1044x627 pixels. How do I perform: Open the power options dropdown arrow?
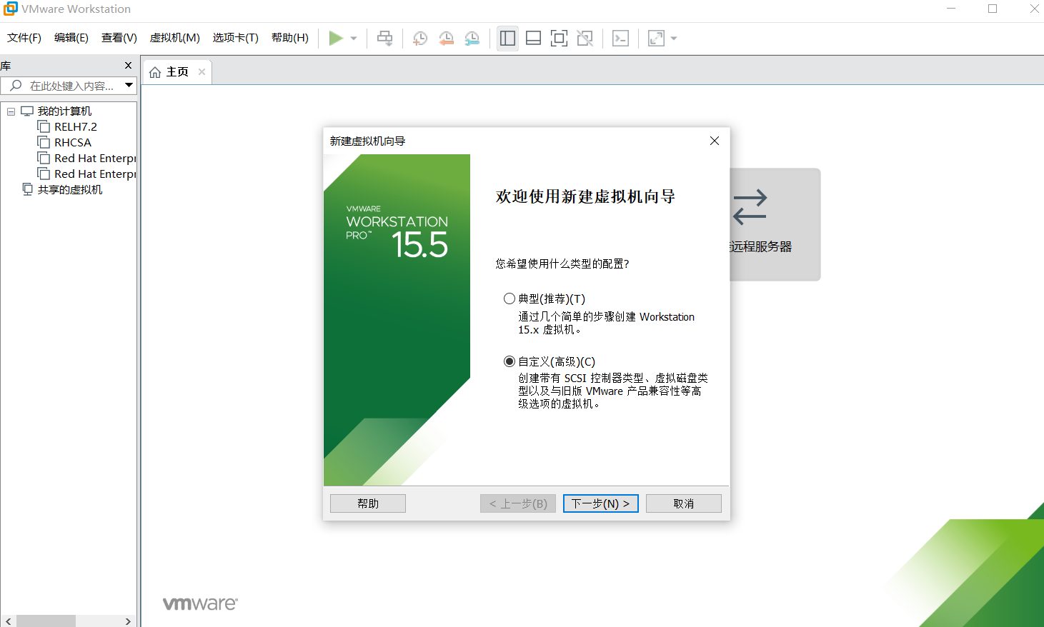[x=352, y=38]
